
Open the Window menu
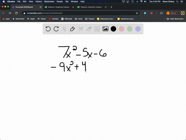tap(74, 2)
